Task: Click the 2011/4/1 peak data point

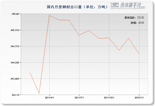Action: [x=49, y=15]
